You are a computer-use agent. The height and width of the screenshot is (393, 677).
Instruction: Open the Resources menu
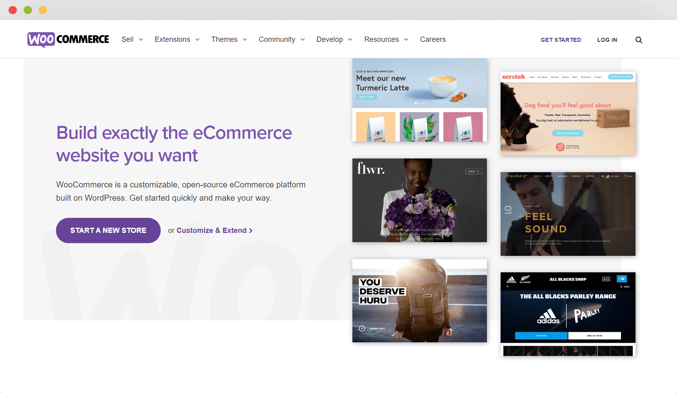coord(381,39)
